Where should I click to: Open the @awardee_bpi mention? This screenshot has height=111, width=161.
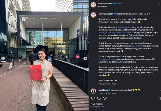pyautogui.click(x=124, y=27)
